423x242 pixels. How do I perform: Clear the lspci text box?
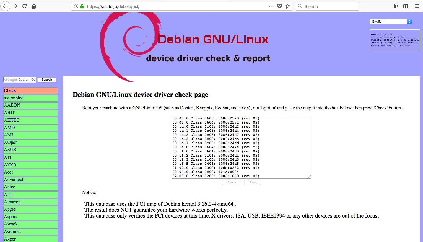(253, 182)
